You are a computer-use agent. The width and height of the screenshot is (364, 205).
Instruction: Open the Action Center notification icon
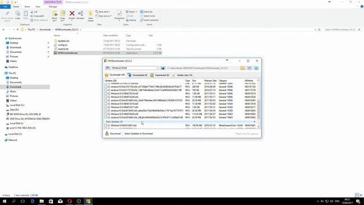358,201
